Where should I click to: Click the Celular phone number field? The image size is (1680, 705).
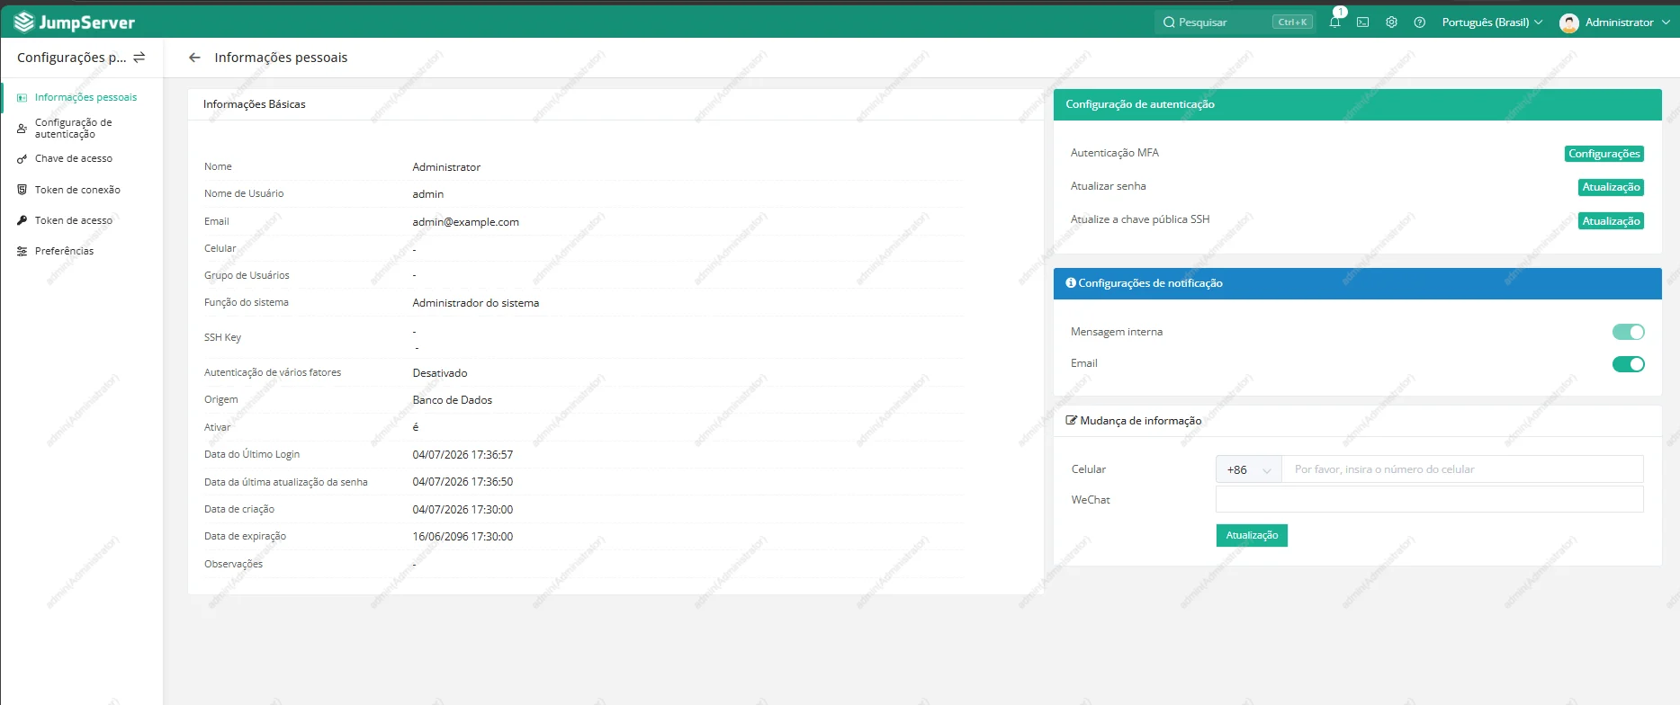pyautogui.click(x=1462, y=469)
